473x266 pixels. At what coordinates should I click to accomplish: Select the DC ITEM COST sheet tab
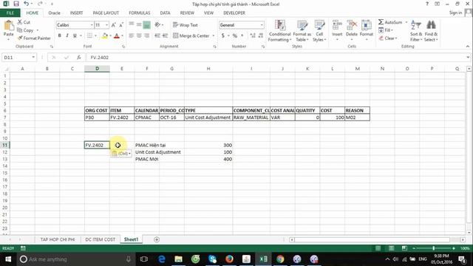[101, 239]
